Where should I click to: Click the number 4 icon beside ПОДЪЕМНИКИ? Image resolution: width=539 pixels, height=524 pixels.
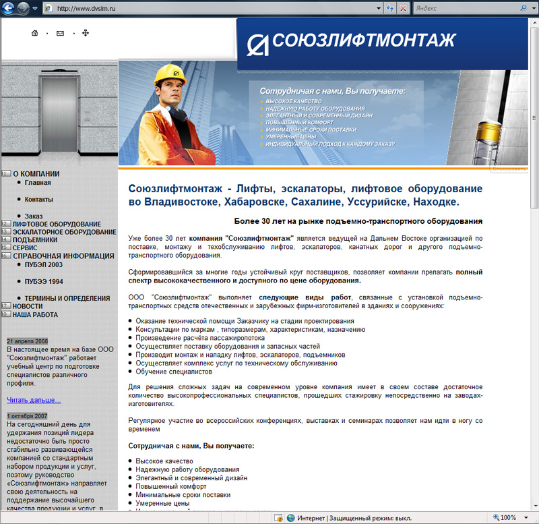point(6,239)
